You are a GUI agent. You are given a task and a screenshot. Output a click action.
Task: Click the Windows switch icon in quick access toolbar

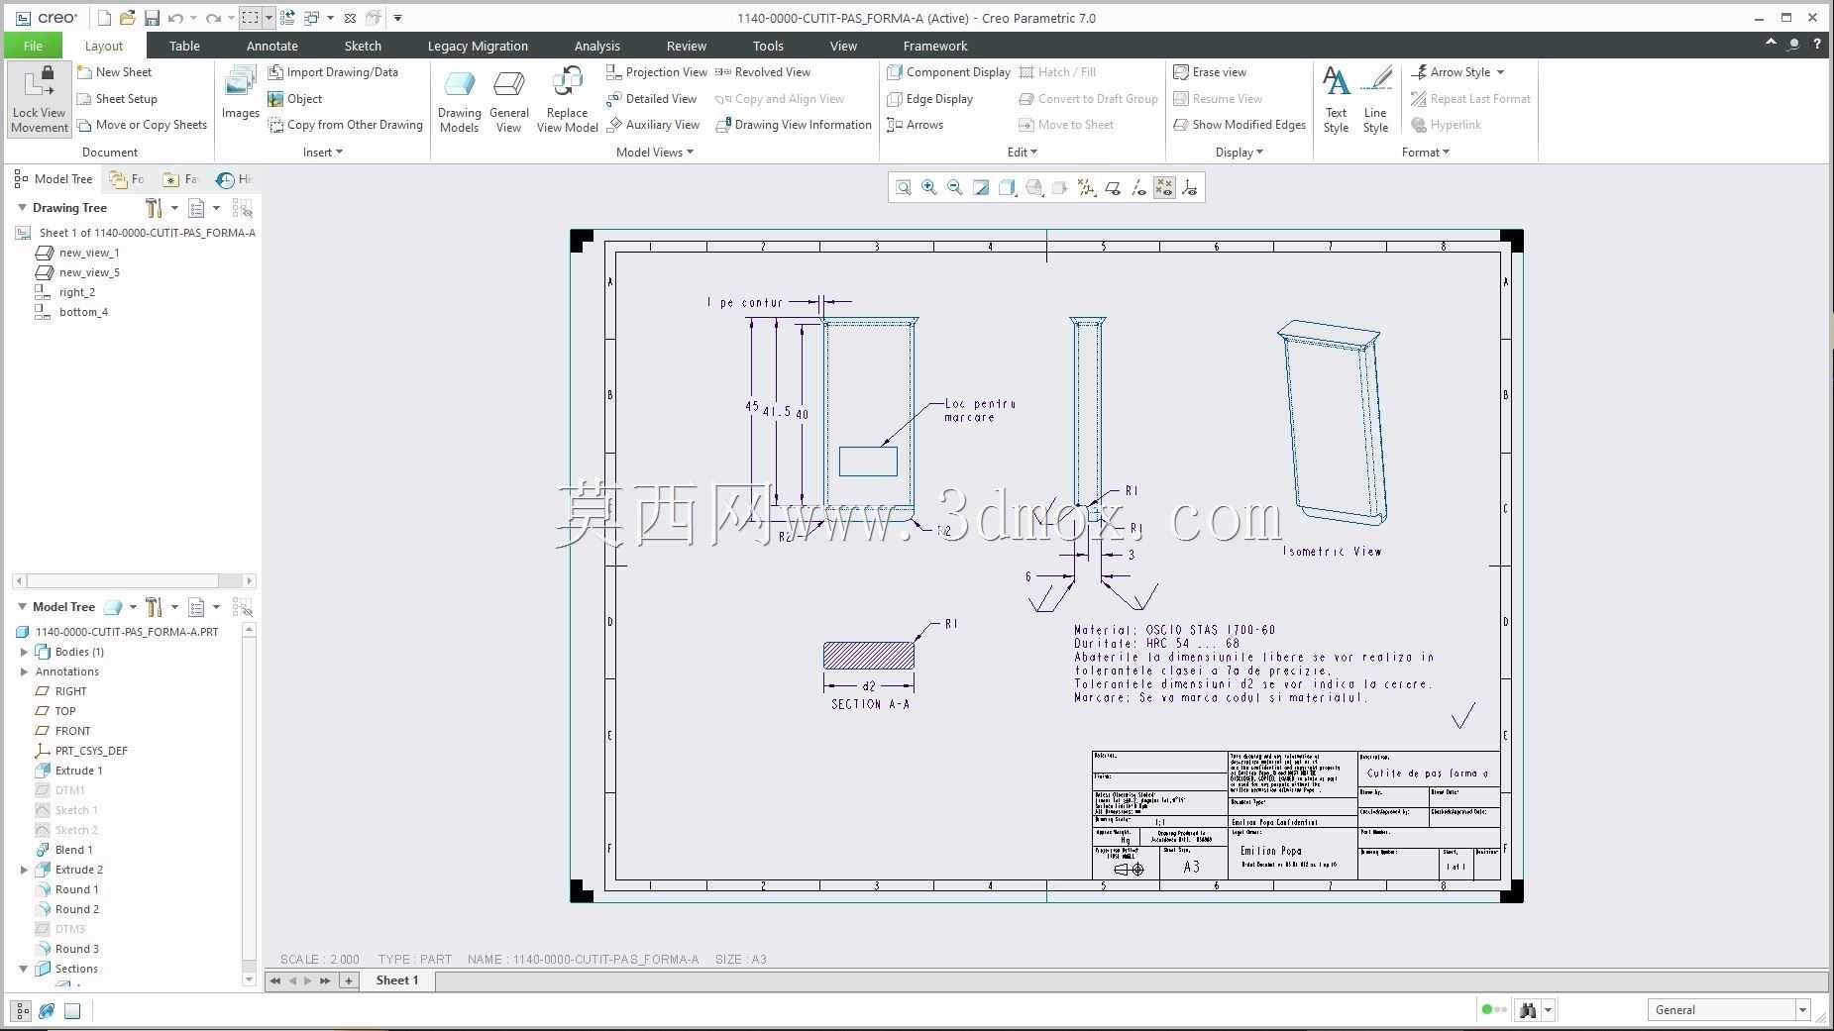point(312,18)
